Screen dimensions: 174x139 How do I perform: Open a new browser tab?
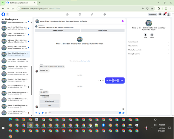pos(40,3)
